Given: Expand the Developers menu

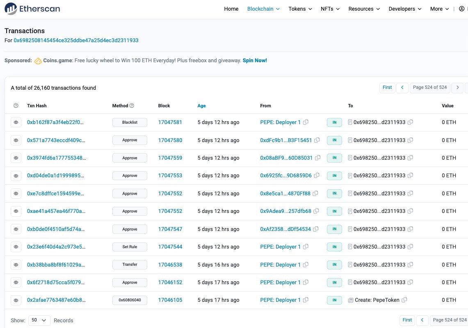Looking at the screenshot, I should [x=405, y=9].
